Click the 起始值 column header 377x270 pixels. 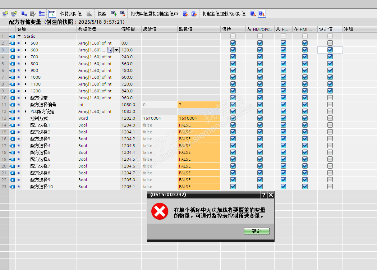pos(160,29)
